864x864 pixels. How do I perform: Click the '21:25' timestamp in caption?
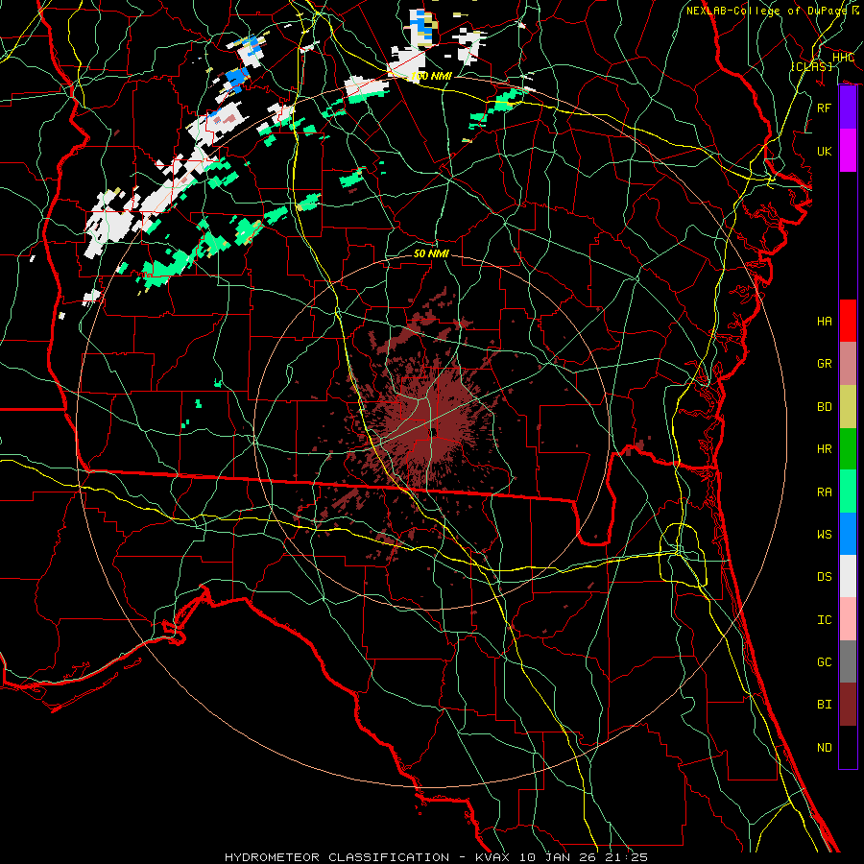pos(627,857)
